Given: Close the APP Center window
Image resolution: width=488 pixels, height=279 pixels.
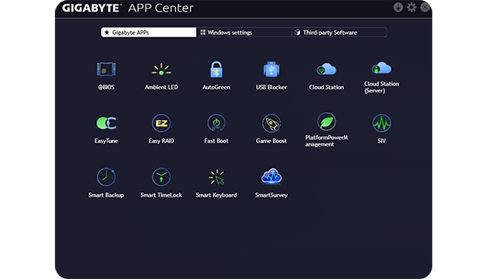Looking at the screenshot, I should 425,7.
